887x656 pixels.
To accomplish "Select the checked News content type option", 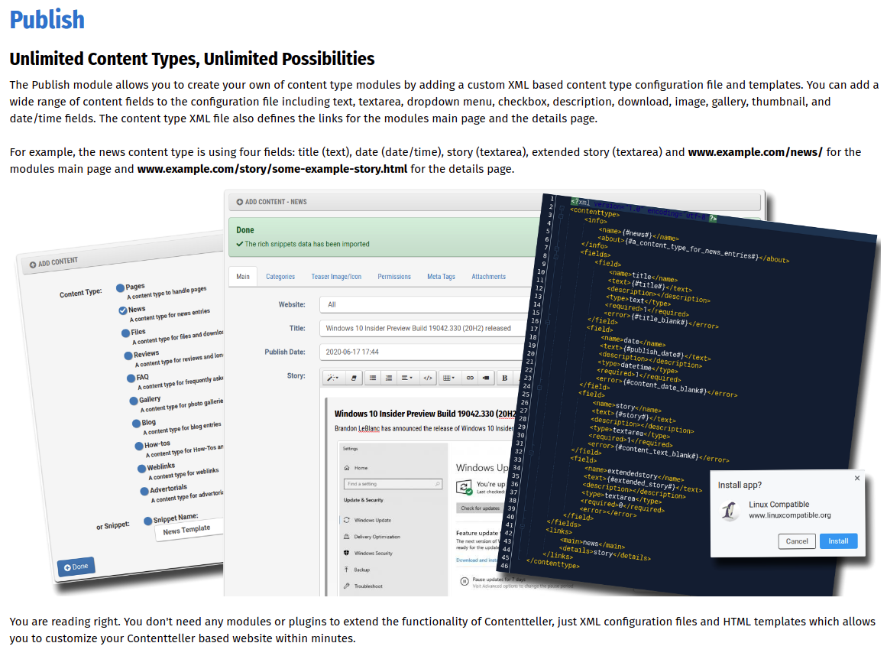I will point(123,310).
